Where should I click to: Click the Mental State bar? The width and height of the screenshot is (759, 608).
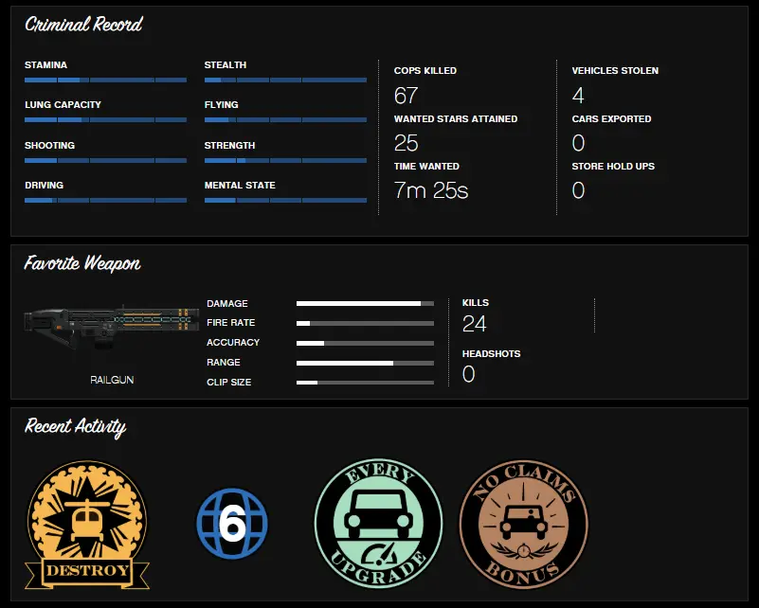[x=285, y=200]
